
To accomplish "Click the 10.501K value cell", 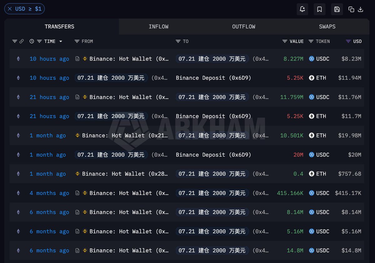I will click(x=292, y=135).
